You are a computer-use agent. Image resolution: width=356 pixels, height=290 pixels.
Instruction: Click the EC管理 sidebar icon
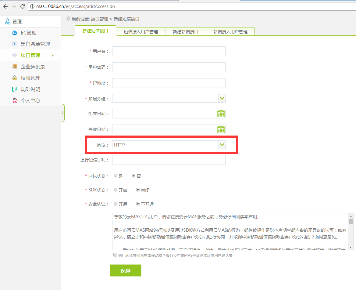(x=15, y=33)
